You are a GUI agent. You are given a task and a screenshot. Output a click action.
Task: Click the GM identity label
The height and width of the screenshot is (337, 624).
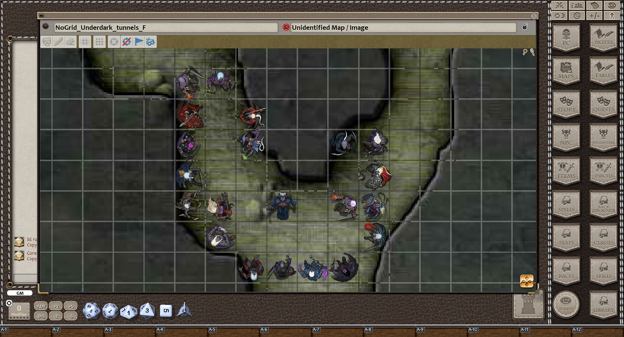click(x=20, y=293)
